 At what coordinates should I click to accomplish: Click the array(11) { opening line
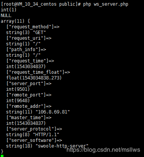[x=15, y=21]
